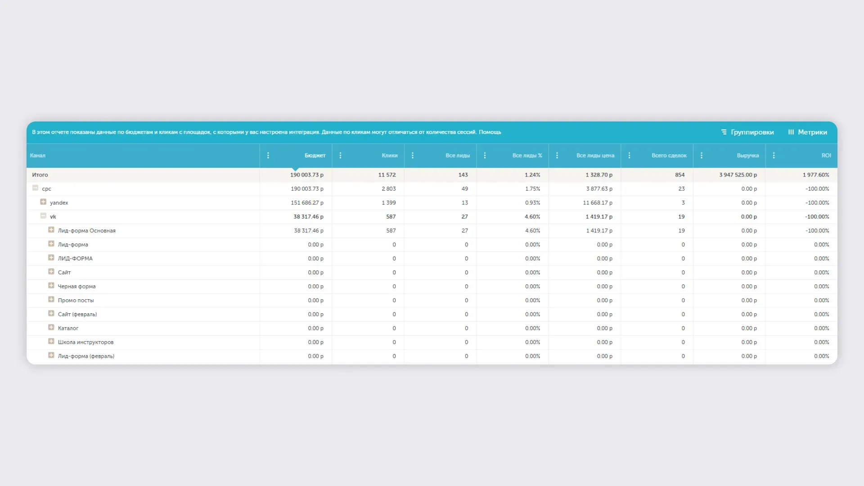This screenshot has width=864, height=486.
Task: Open three-dot menu for Клики column
Action: click(340, 155)
